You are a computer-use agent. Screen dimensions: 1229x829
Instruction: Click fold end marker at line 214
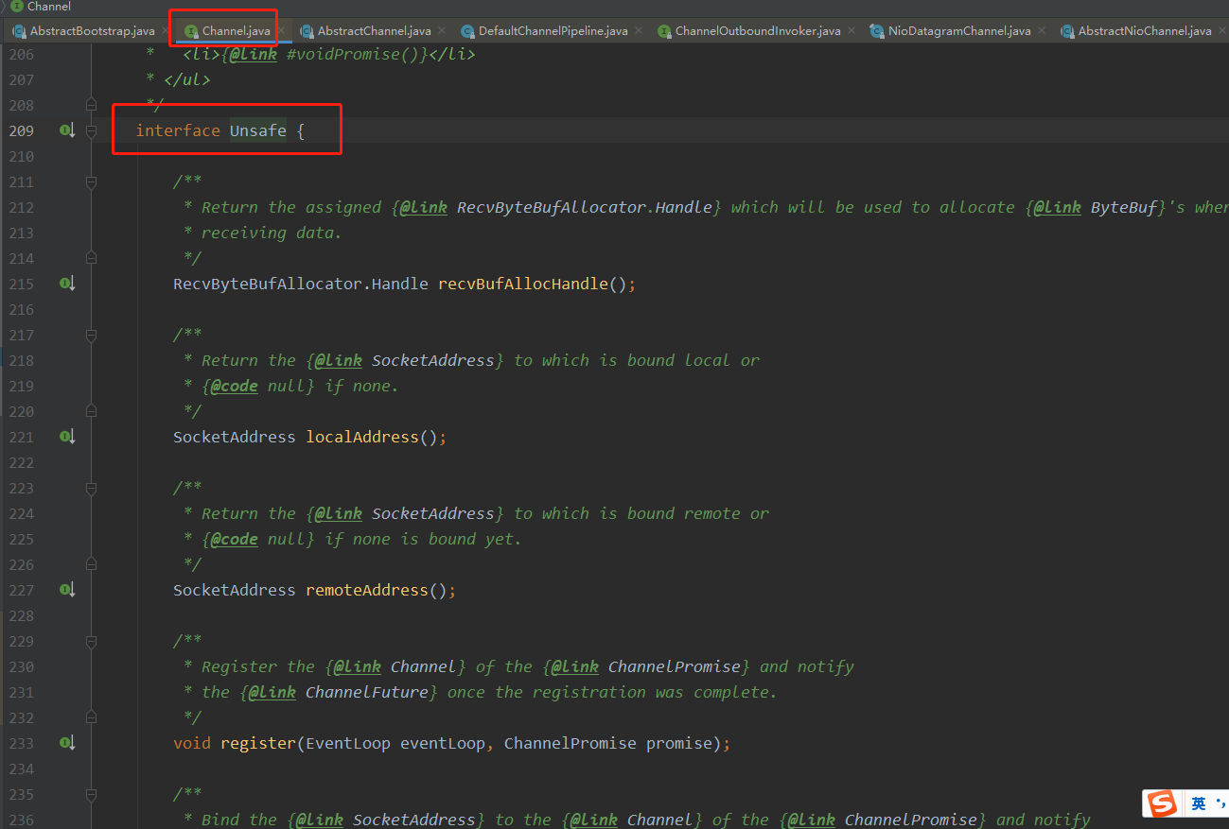pyautogui.click(x=92, y=258)
